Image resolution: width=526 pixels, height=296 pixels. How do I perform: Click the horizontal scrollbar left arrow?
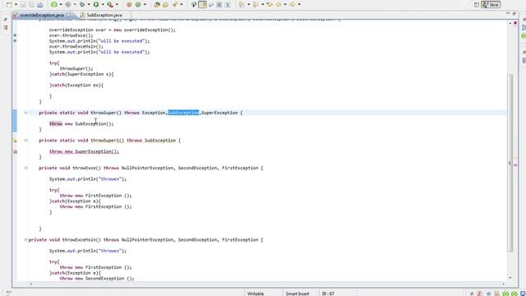pyautogui.click(x=31, y=284)
